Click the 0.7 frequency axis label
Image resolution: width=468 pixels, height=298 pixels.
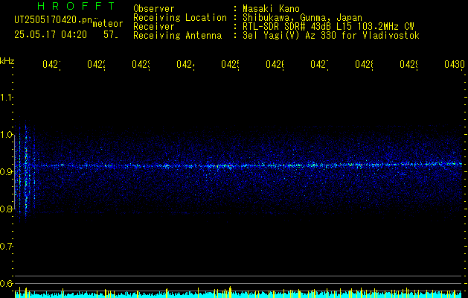click(6, 247)
